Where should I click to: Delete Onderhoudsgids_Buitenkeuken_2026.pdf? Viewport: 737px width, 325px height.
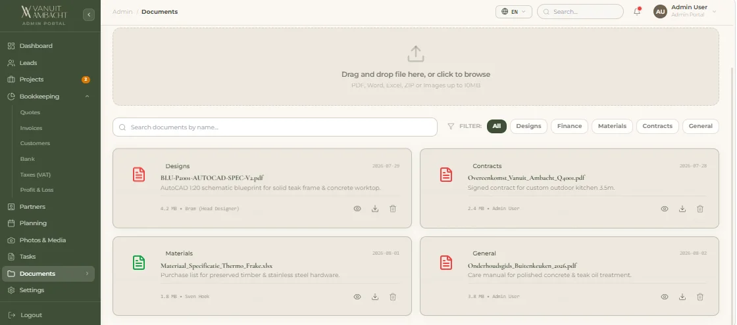pyautogui.click(x=700, y=297)
